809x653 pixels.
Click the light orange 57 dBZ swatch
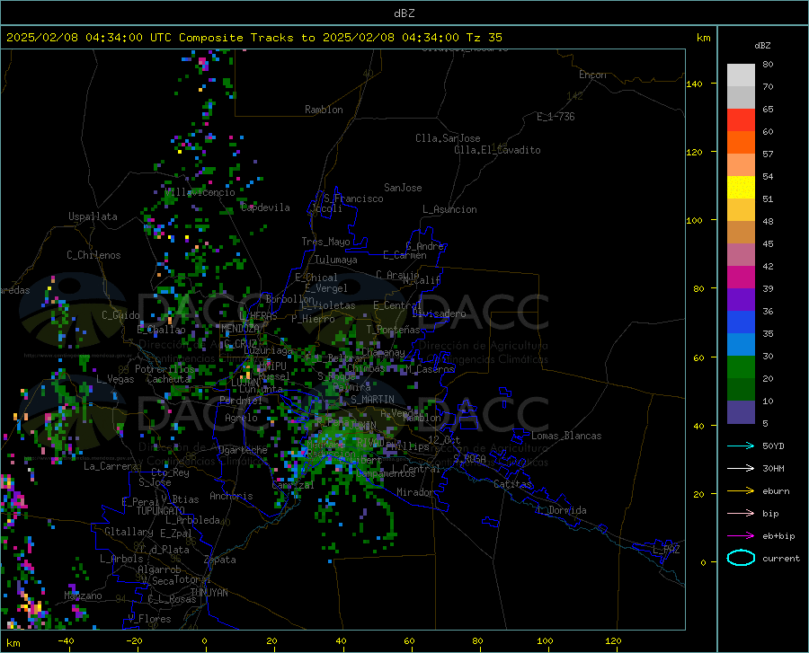click(x=741, y=165)
